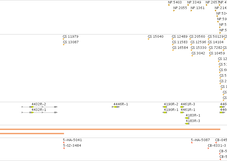This screenshot has height=161, width=227.
Task: Click the GS:12596 feature
Action: click(x=198, y=42)
